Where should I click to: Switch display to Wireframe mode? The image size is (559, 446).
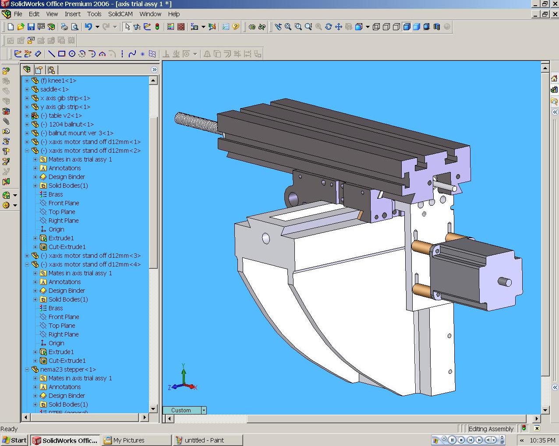376,27
